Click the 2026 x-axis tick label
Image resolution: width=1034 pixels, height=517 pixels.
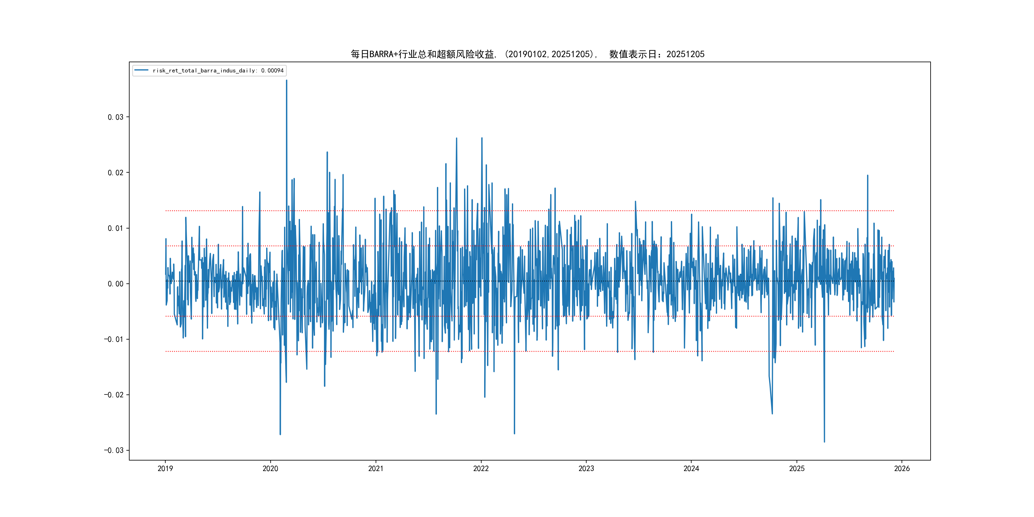click(x=902, y=468)
